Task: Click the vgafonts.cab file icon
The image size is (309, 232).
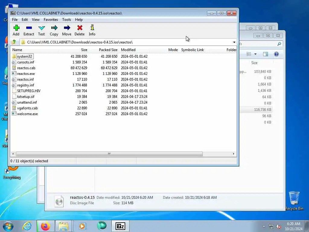Action: [x=14, y=108]
